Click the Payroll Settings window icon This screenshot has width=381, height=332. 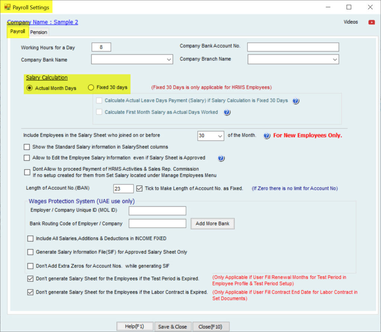tap(7, 7)
